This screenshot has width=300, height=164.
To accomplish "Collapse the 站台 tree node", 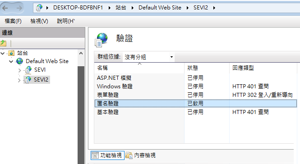I will pyautogui.click(x=3, y=53).
